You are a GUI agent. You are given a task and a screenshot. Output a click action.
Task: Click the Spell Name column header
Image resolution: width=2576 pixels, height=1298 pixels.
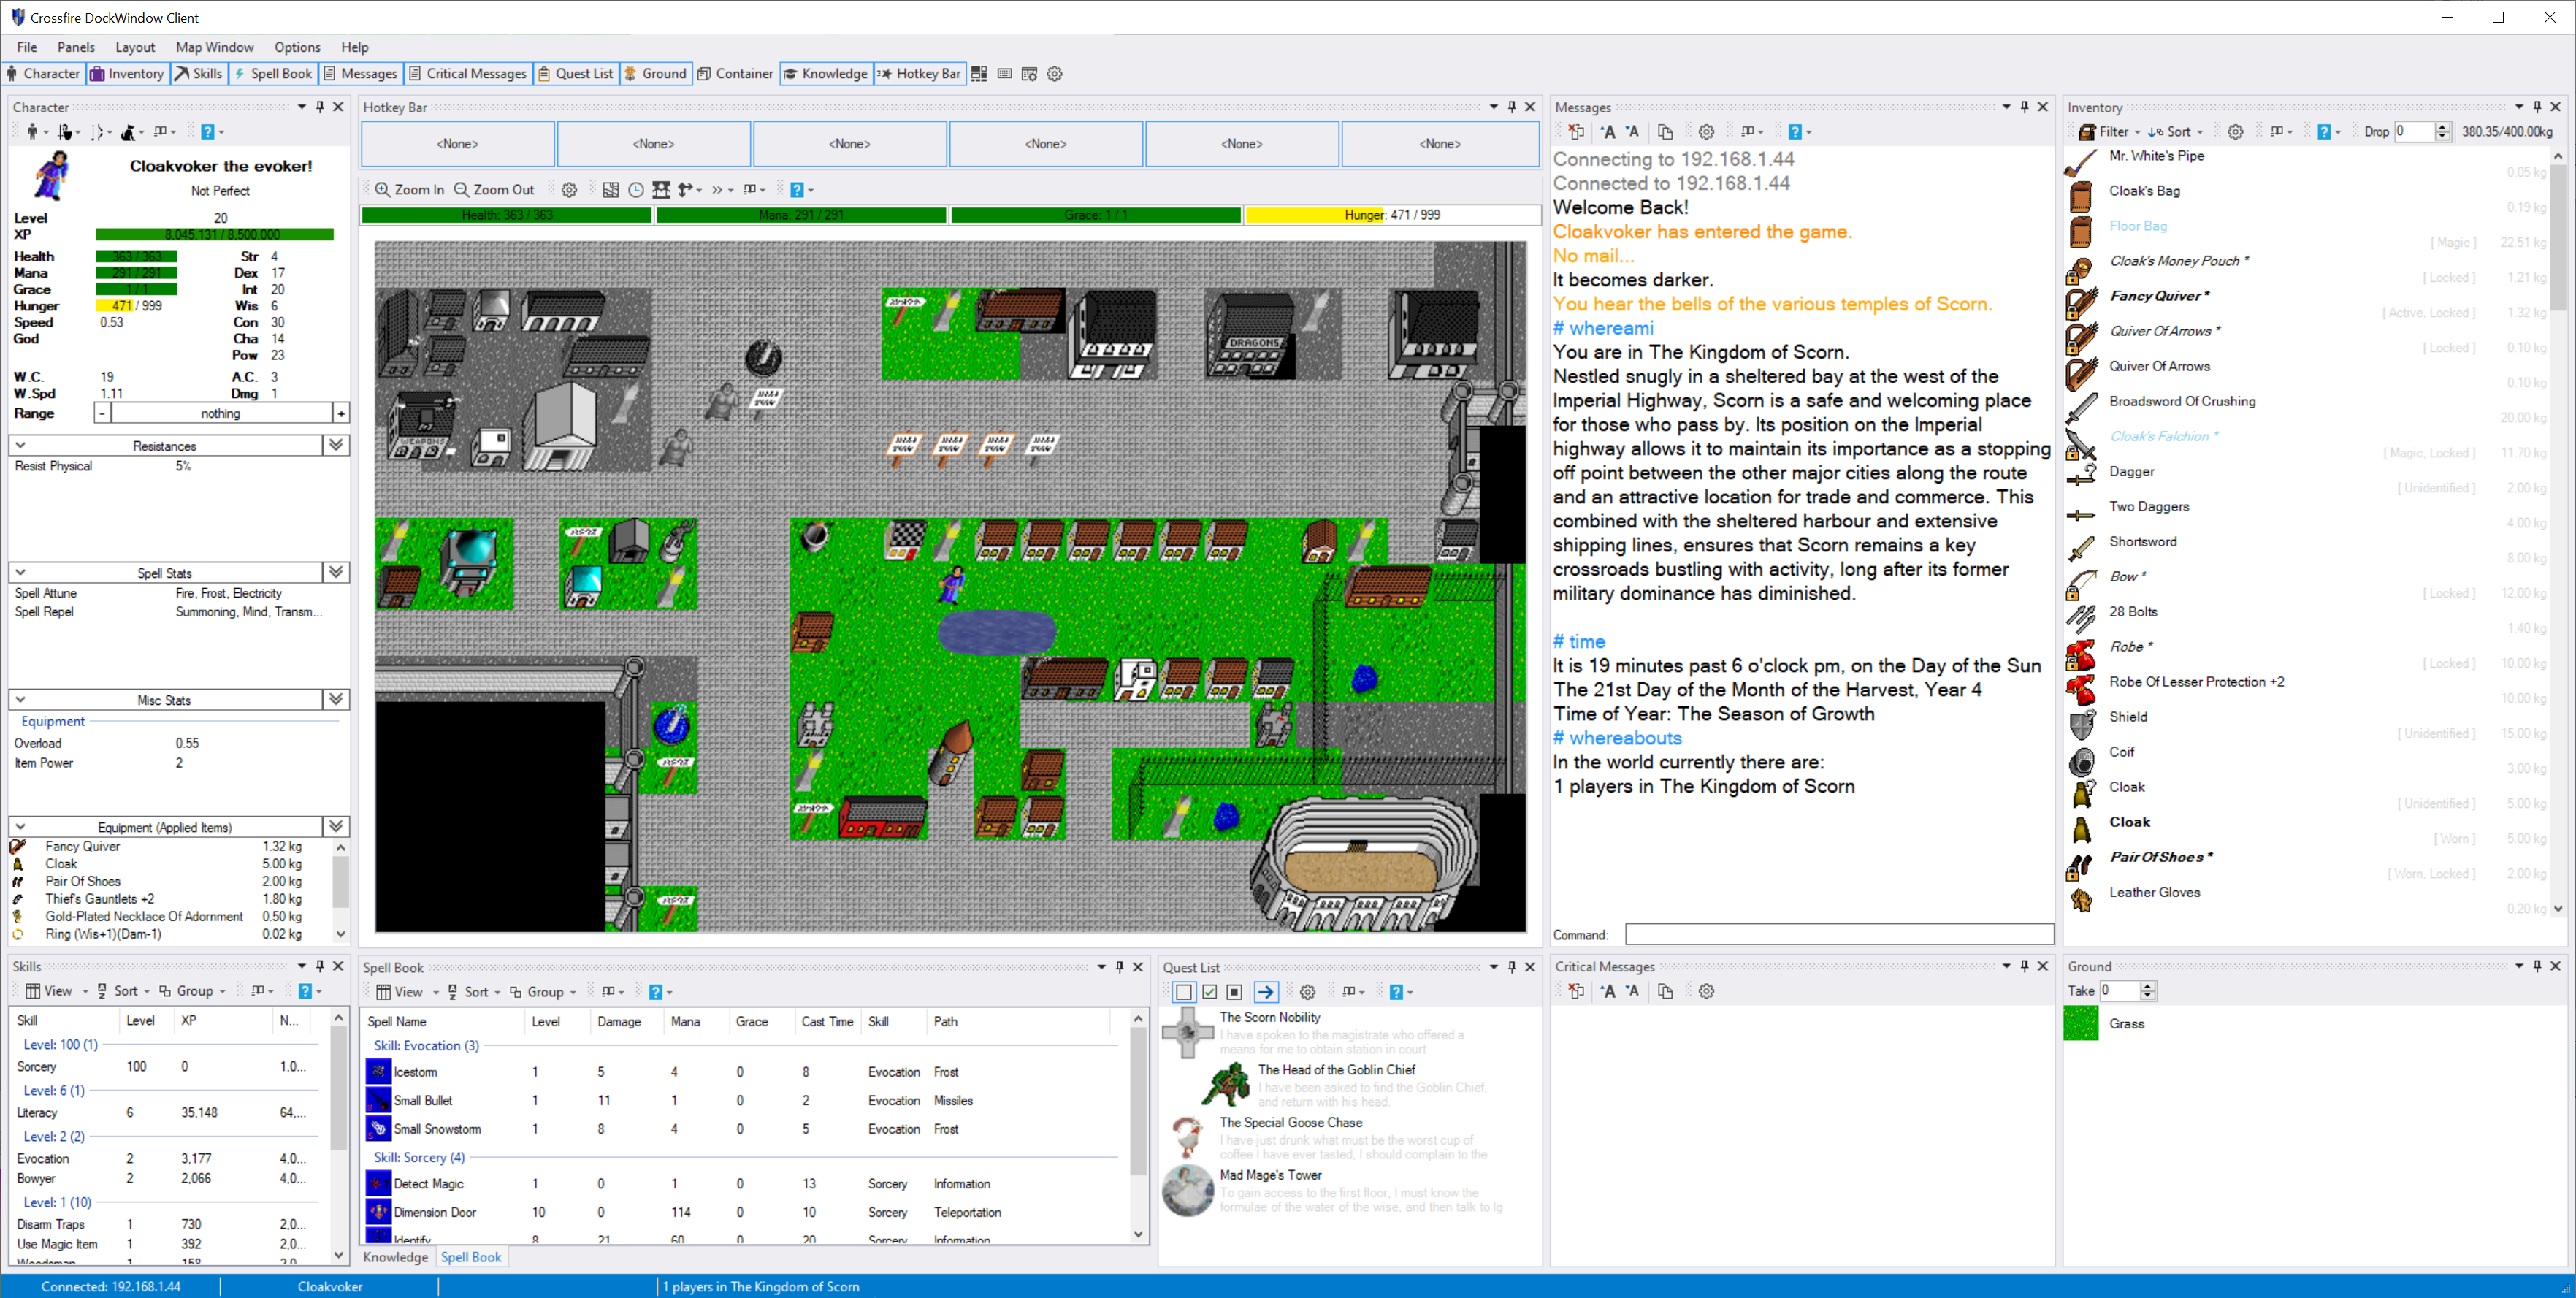click(x=443, y=1021)
